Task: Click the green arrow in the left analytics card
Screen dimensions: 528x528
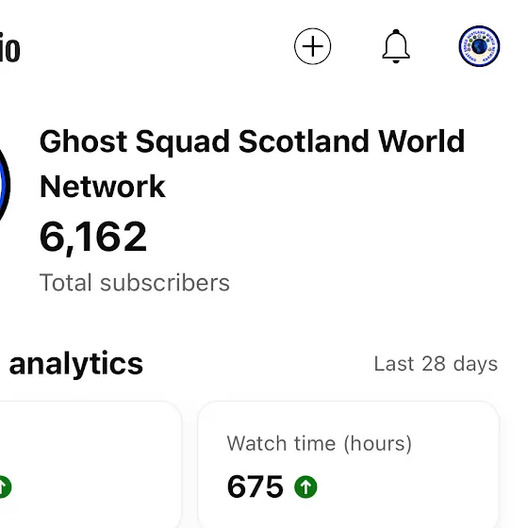Action: point(5,487)
